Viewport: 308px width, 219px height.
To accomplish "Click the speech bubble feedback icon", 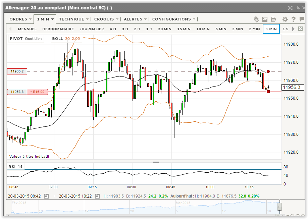I will click(x=302, y=19).
